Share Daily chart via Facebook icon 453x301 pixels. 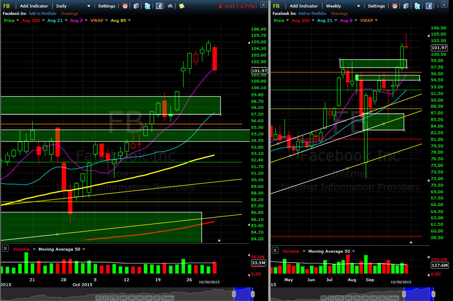pyautogui.click(x=159, y=6)
